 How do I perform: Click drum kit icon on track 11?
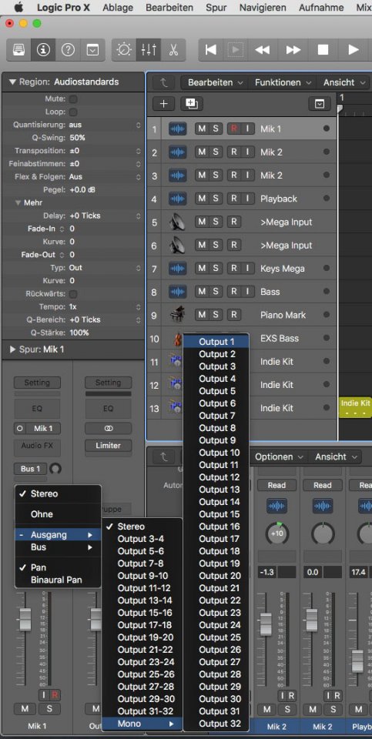tap(176, 362)
